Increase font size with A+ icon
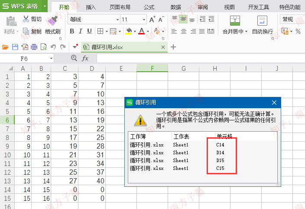305x209 pixels. coord(152,19)
